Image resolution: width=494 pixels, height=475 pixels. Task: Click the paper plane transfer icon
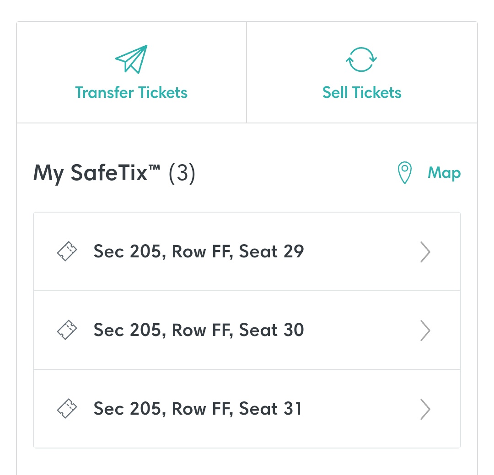click(x=131, y=59)
